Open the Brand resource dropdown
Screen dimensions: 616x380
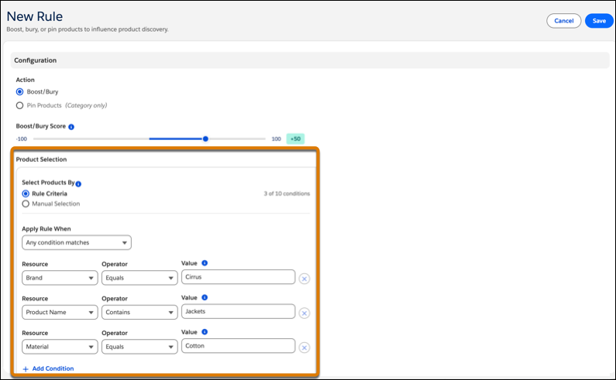(60, 278)
